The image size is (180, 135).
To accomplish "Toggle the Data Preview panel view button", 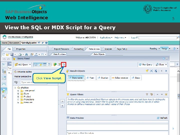I will coord(45,64).
